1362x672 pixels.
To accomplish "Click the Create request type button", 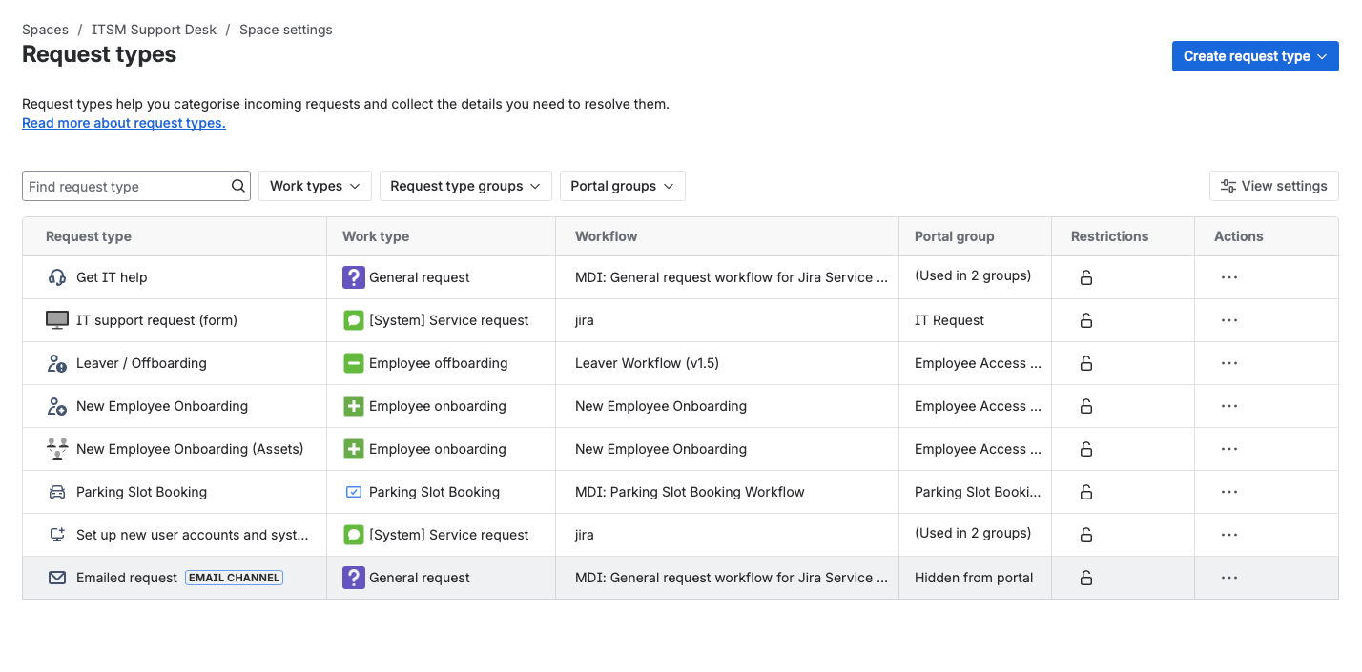I will click(1254, 56).
